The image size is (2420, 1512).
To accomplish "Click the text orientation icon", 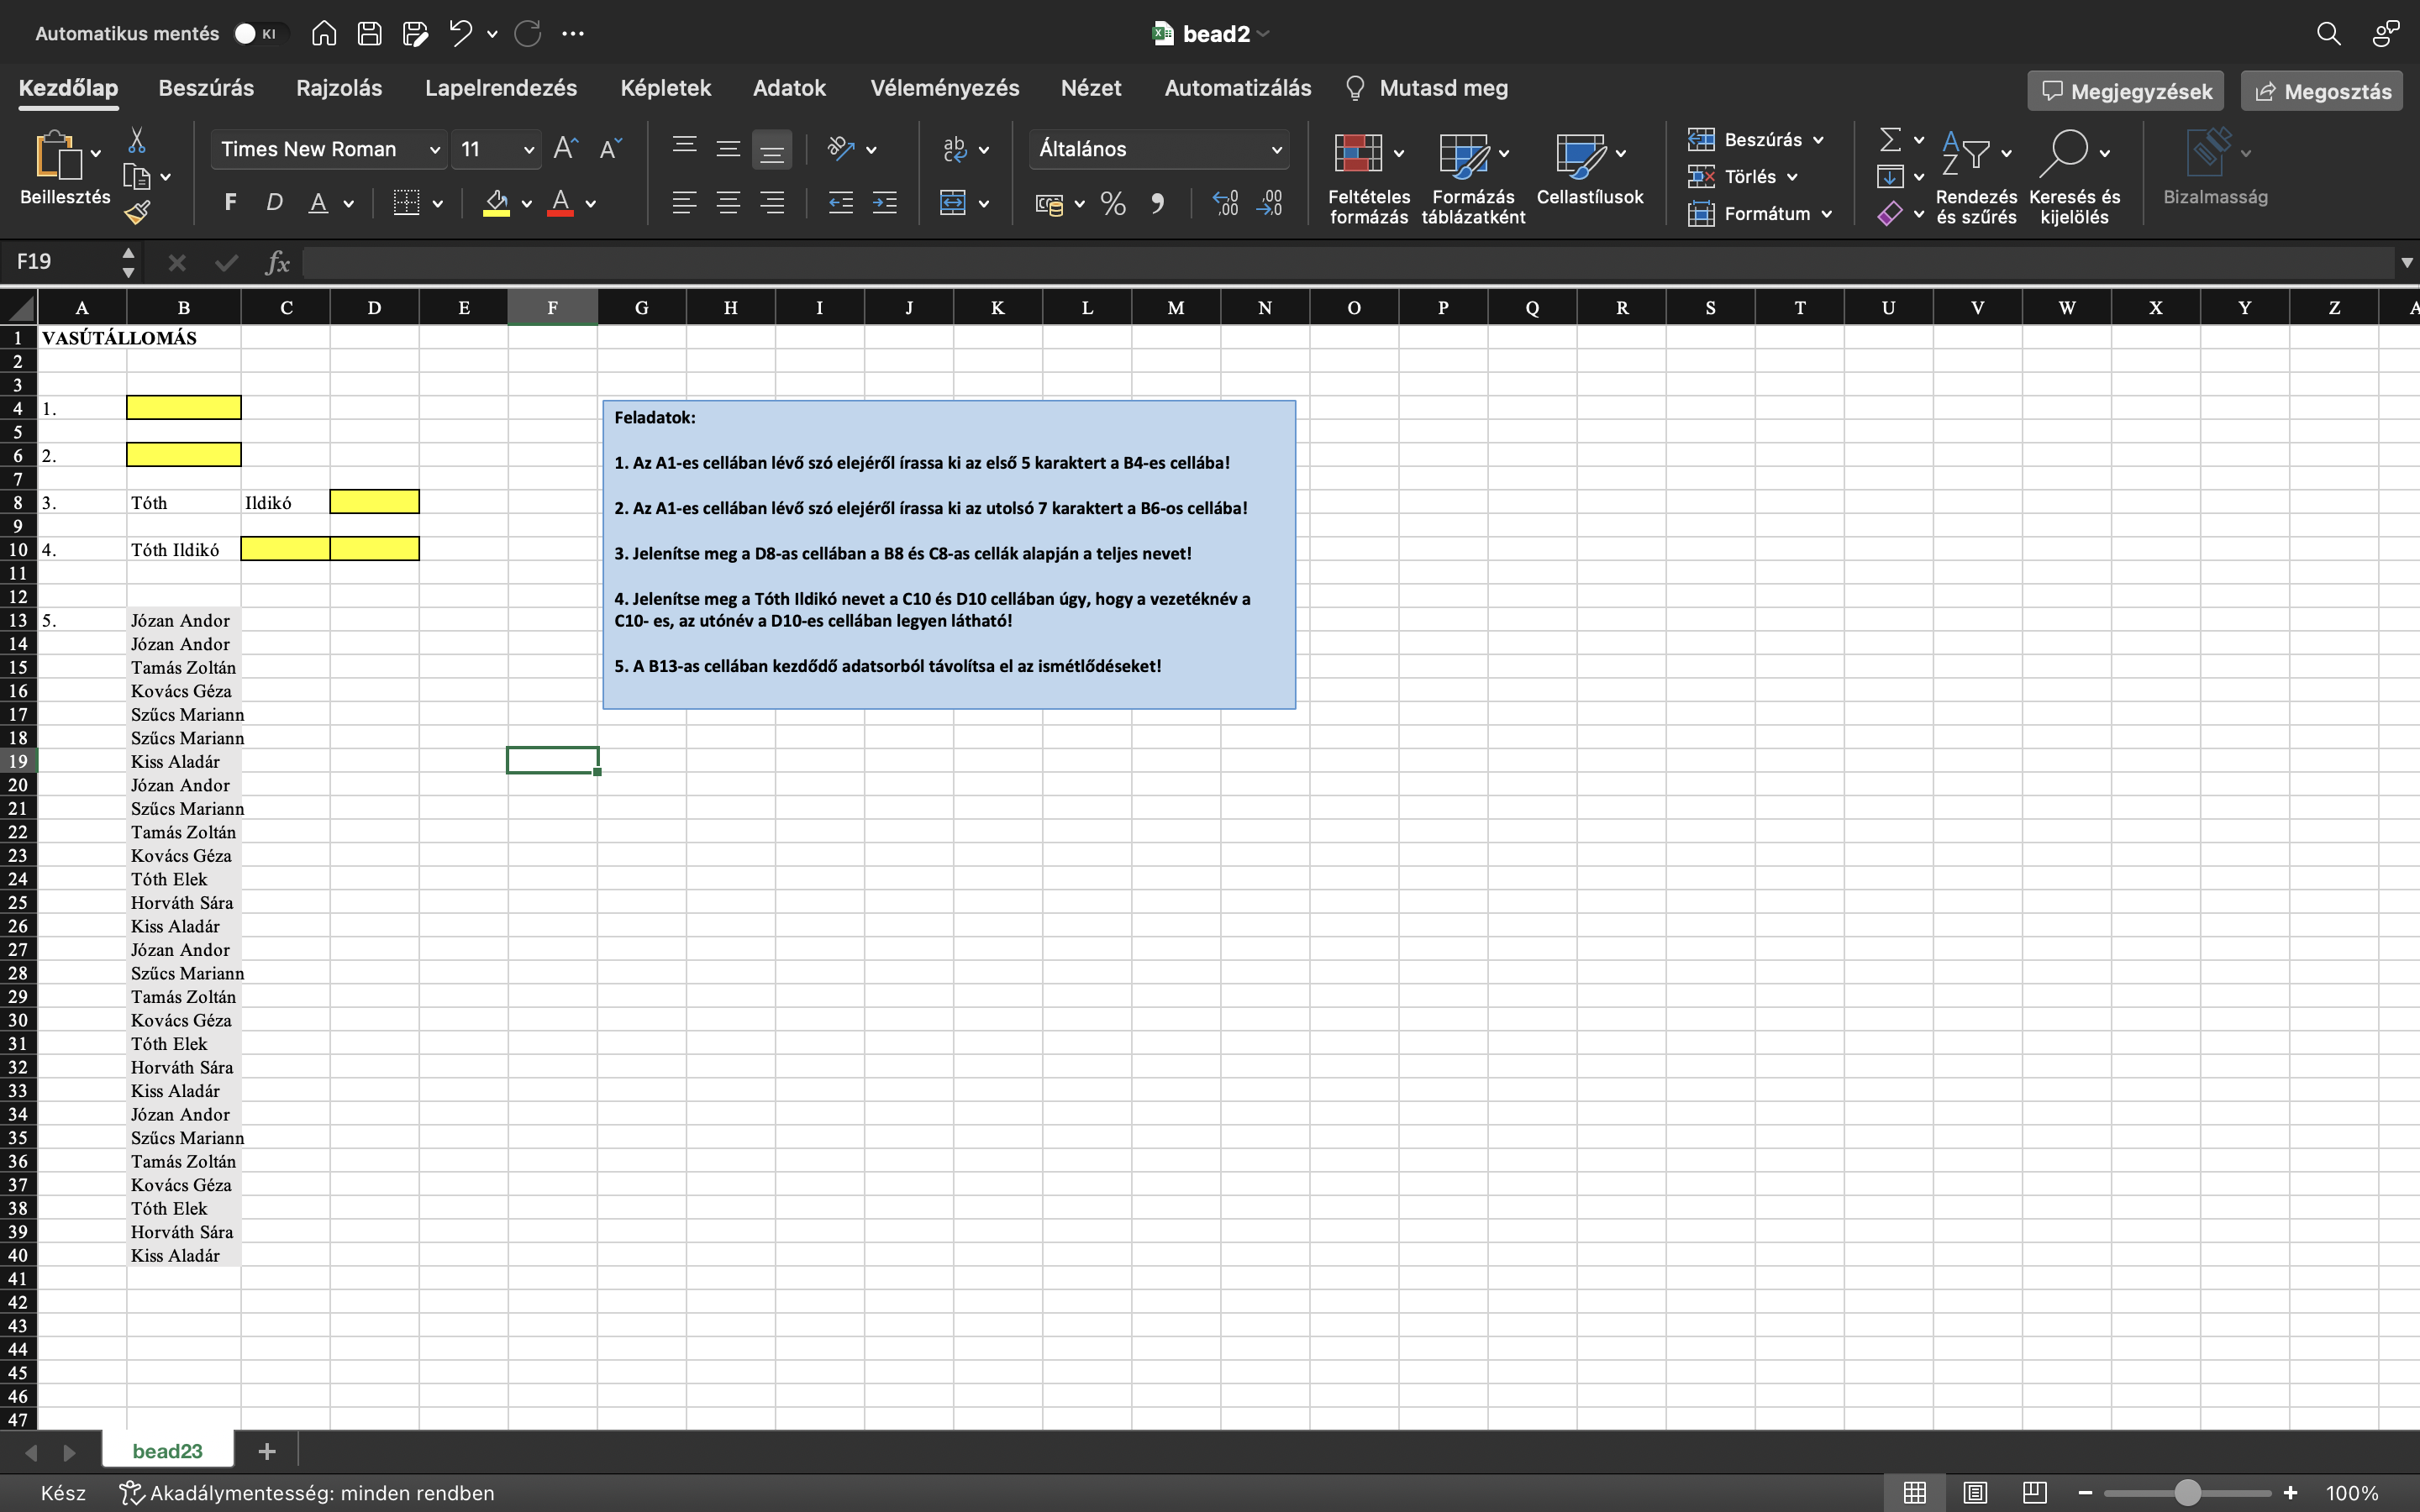I will [x=841, y=149].
